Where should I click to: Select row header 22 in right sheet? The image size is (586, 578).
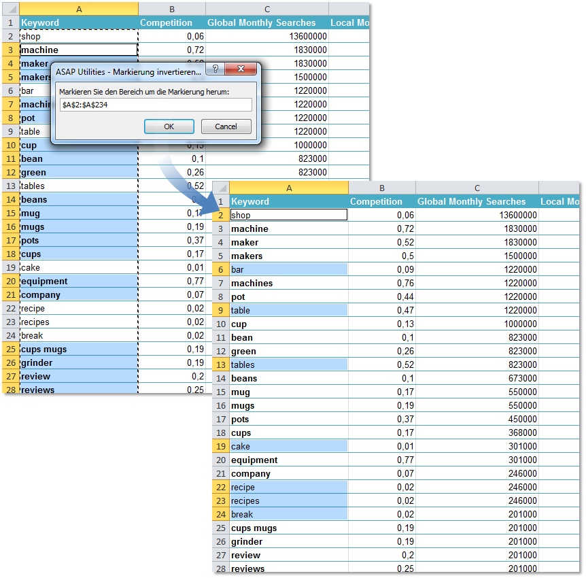[x=221, y=487]
